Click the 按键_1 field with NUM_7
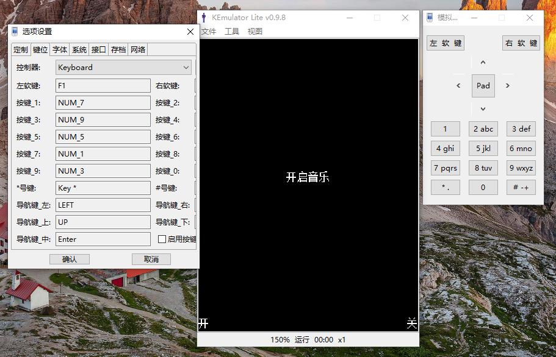 click(x=103, y=102)
